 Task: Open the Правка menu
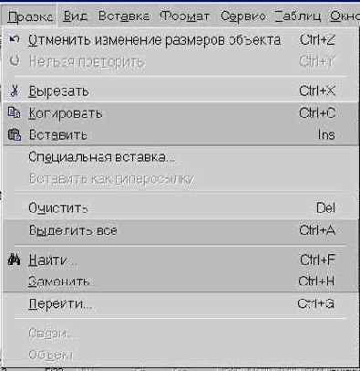pos(30,16)
